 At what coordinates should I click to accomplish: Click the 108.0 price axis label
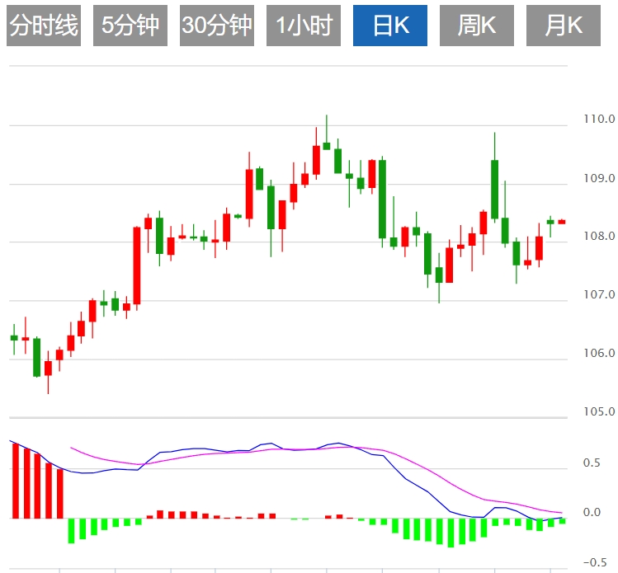[598, 237]
